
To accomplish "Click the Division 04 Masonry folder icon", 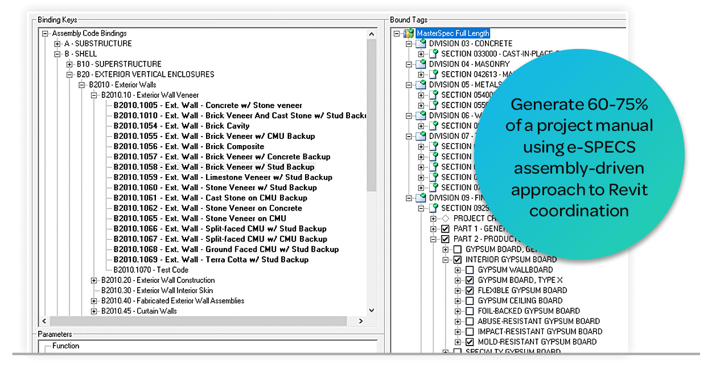I will (x=421, y=64).
